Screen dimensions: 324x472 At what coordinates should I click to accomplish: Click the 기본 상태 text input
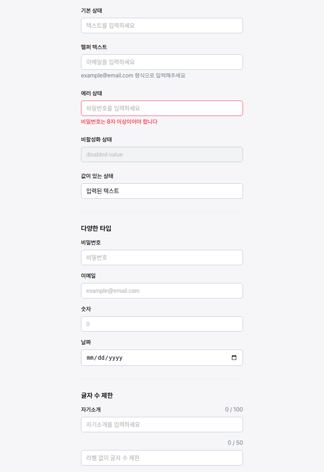pos(162,26)
